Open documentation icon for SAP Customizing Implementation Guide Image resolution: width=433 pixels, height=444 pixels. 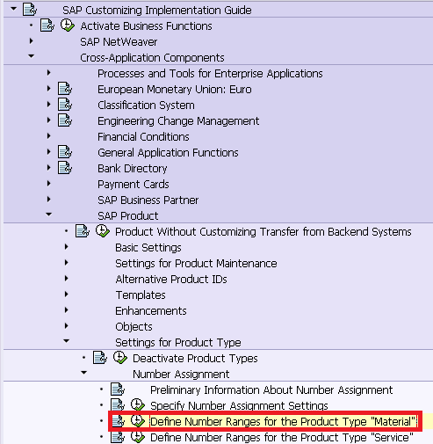pos(30,10)
